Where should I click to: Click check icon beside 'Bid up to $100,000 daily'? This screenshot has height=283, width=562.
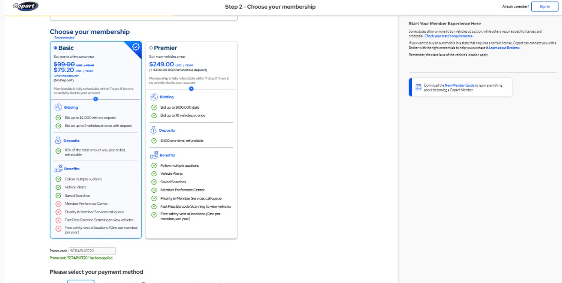154,107
